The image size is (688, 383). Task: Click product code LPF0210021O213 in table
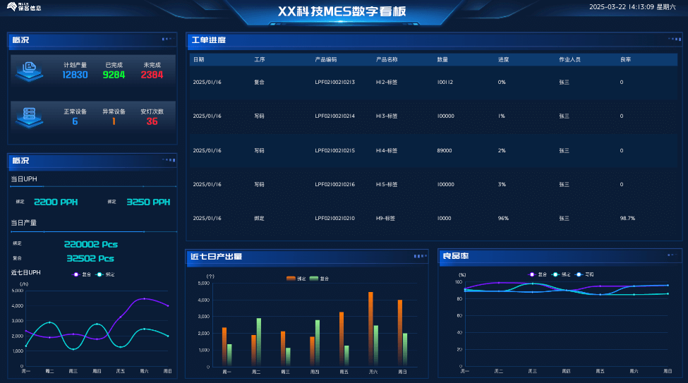[x=334, y=83]
